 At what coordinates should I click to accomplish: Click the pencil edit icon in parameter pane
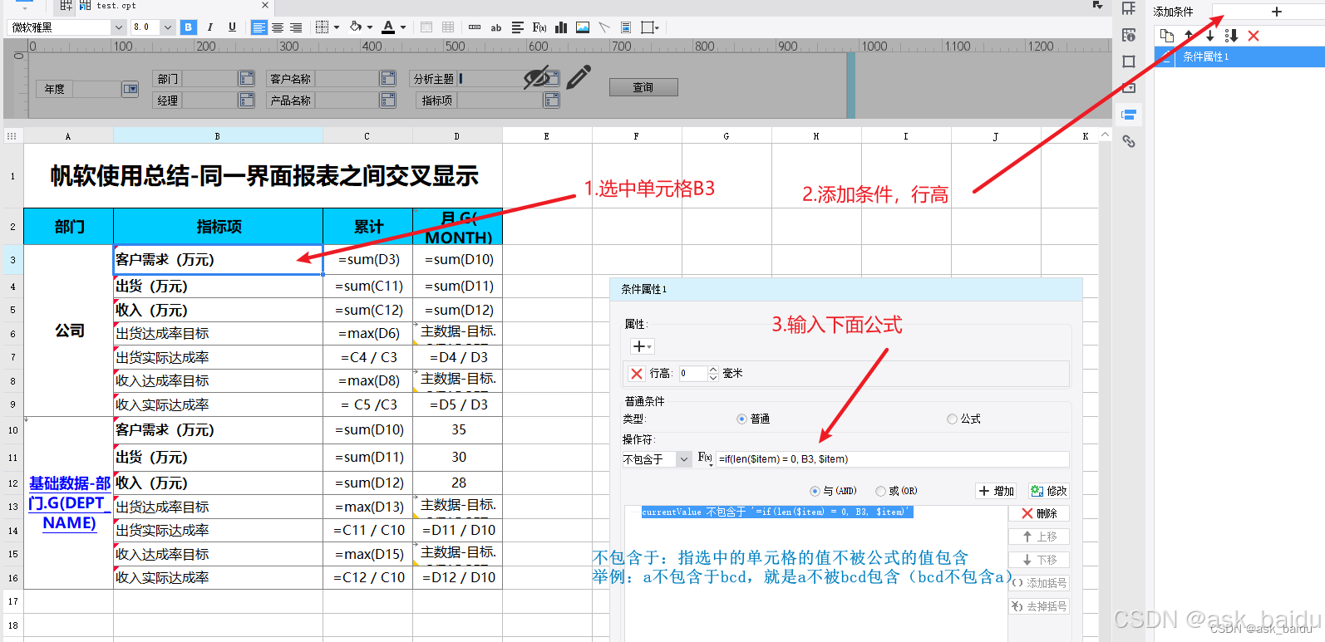[579, 77]
